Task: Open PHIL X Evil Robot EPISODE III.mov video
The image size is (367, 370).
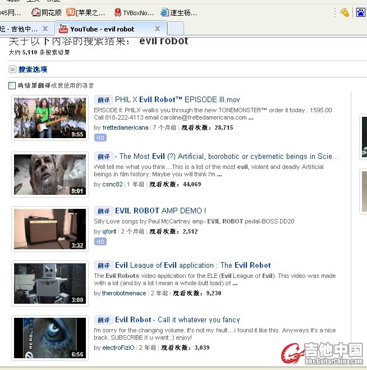Action: [177, 99]
